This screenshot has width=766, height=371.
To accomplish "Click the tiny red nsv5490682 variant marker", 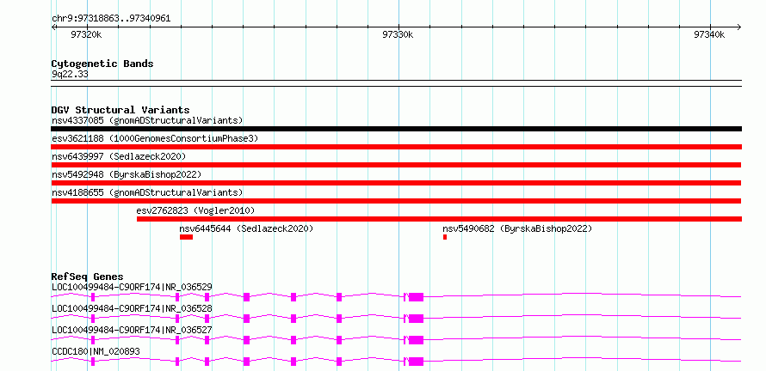I will point(445,237).
